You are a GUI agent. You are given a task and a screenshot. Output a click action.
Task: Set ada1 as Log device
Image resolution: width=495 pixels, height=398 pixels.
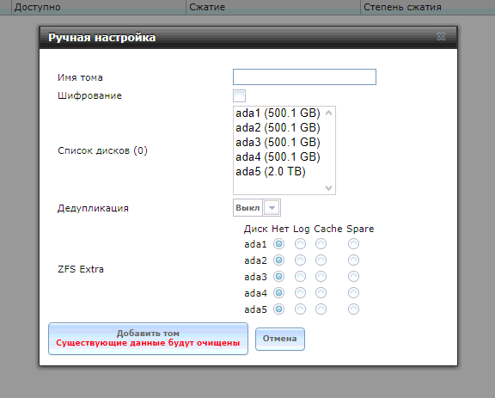click(300, 244)
